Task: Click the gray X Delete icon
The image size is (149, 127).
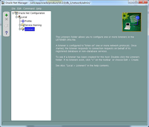Action: click(6, 19)
